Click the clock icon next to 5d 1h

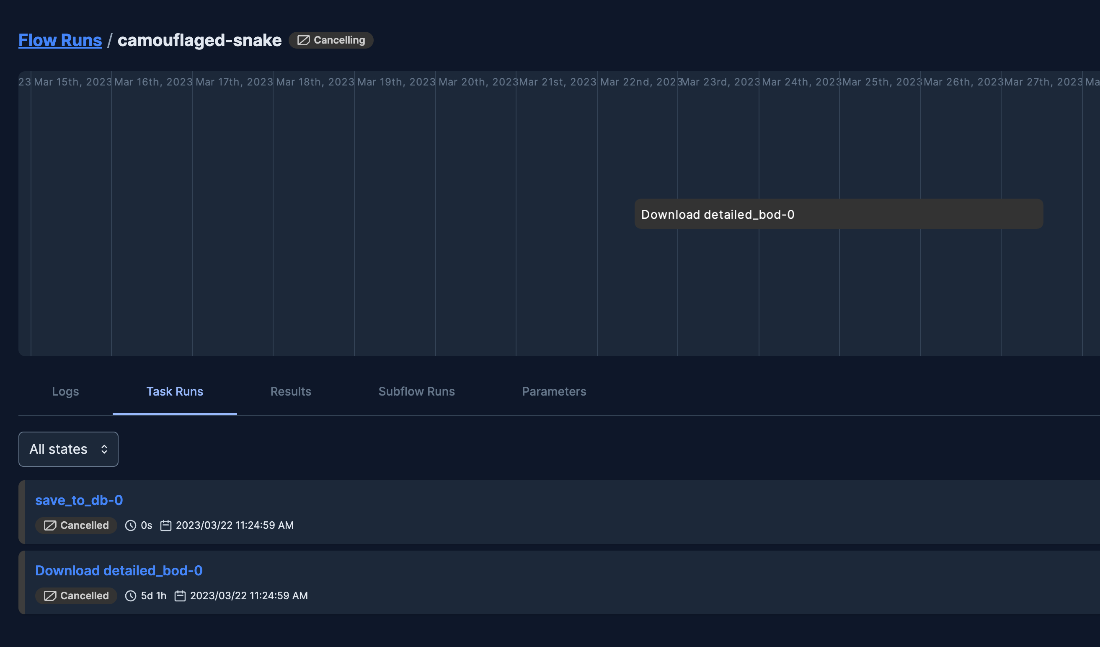tap(131, 595)
